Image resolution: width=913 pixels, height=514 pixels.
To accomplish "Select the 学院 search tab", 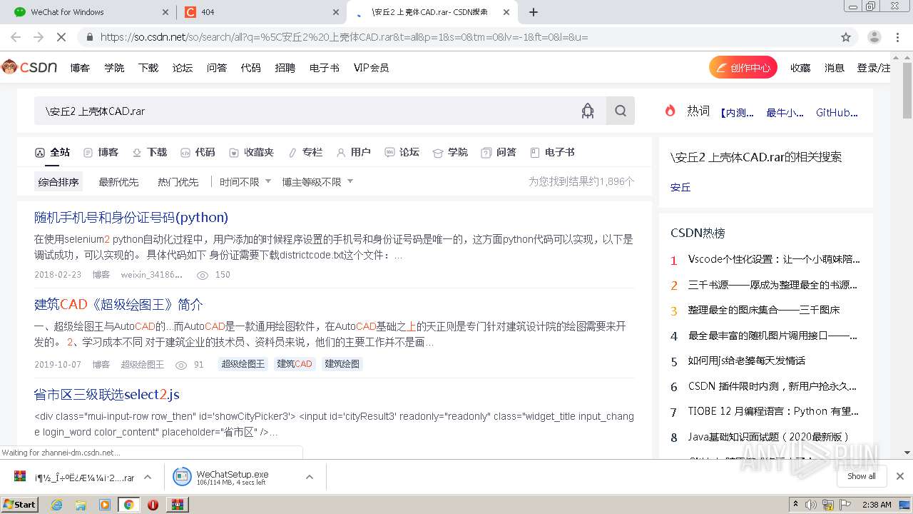I will click(450, 152).
